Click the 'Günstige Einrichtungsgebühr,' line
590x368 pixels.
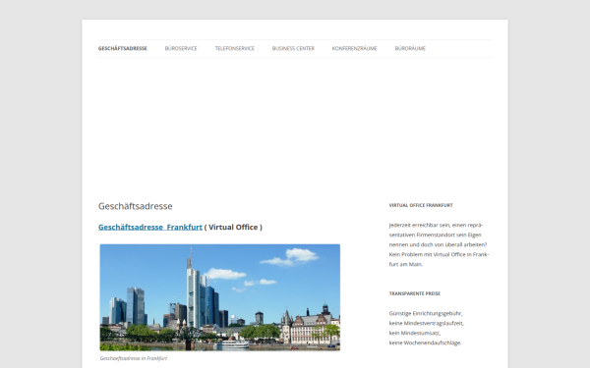point(426,313)
